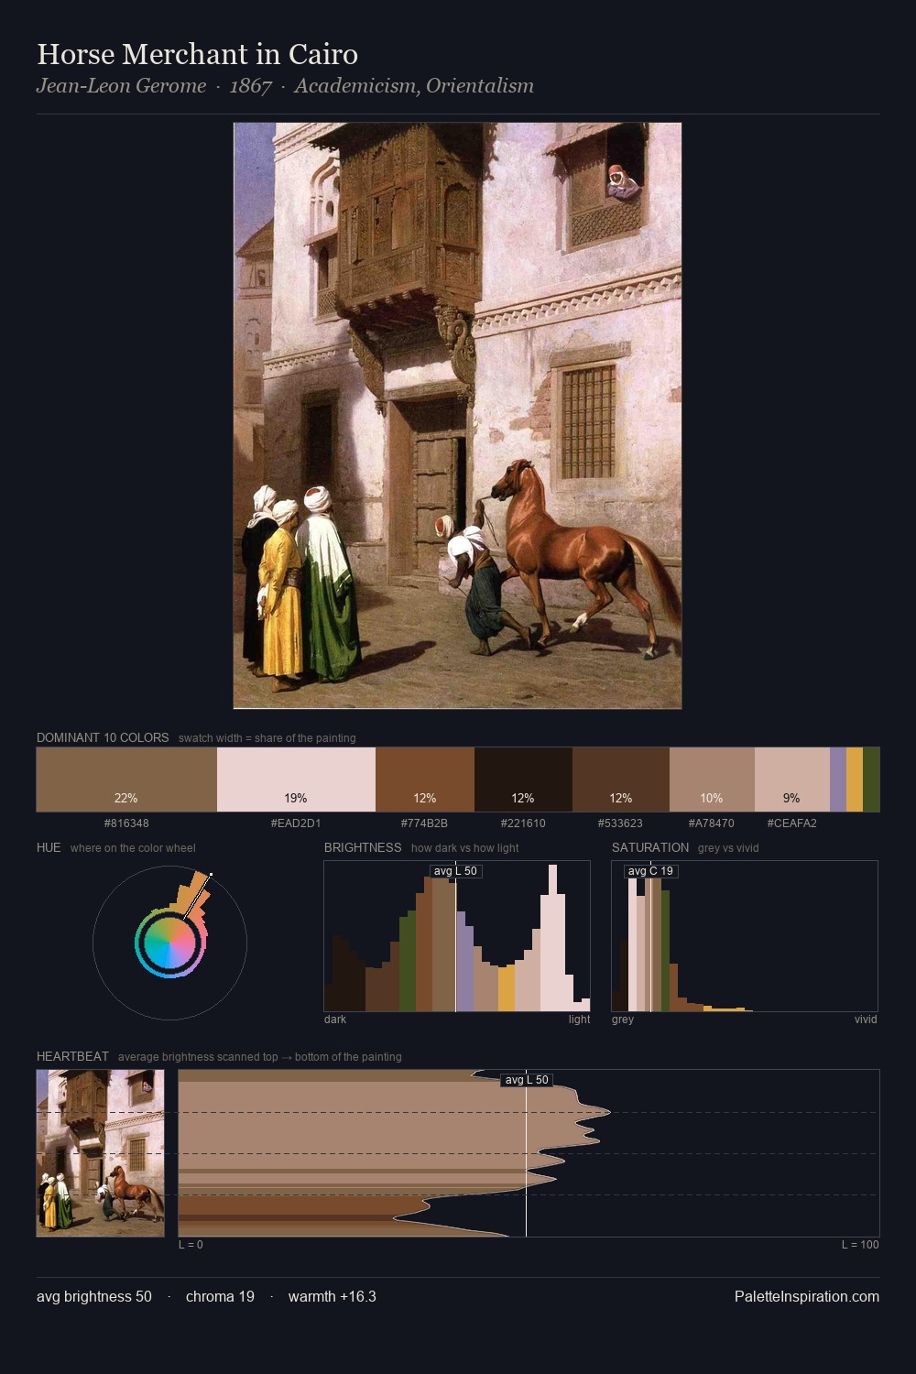Click the L = 0 axis label
The width and height of the screenshot is (916, 1374).
pos(191,1245)
